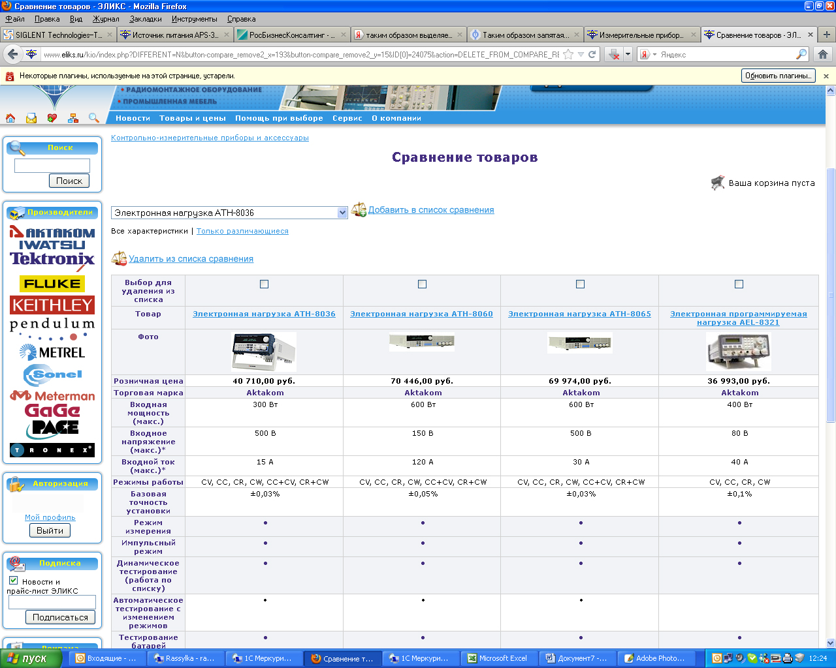This screenshot has height=668, width=836.
Task: Click the AEL-8321 product photo
Action: (739, 352)
